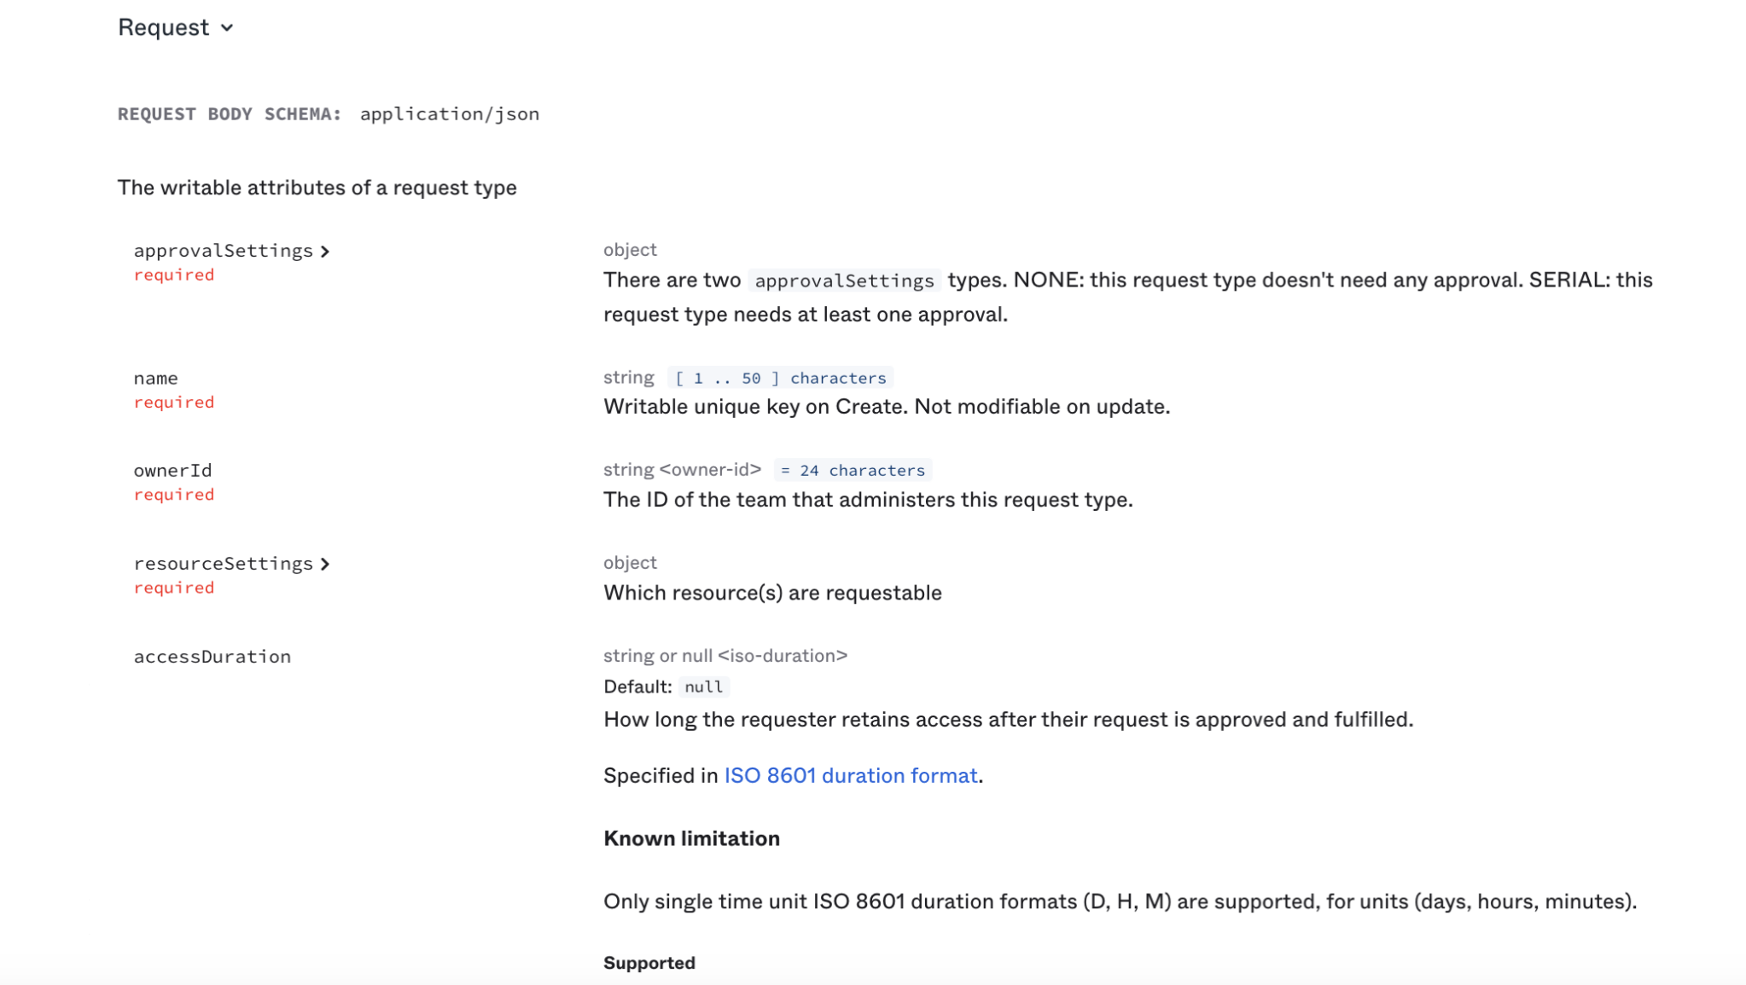Collapse the Request section chevron
Image resolution: width=1746 pixels, height=985 pixels.
coord(227,28)
